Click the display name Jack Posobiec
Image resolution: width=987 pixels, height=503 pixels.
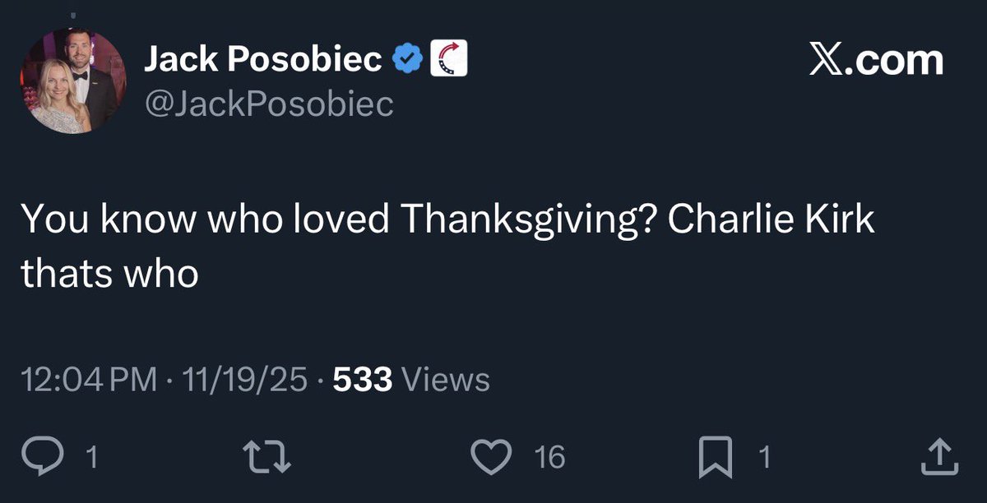pos(263,59)
